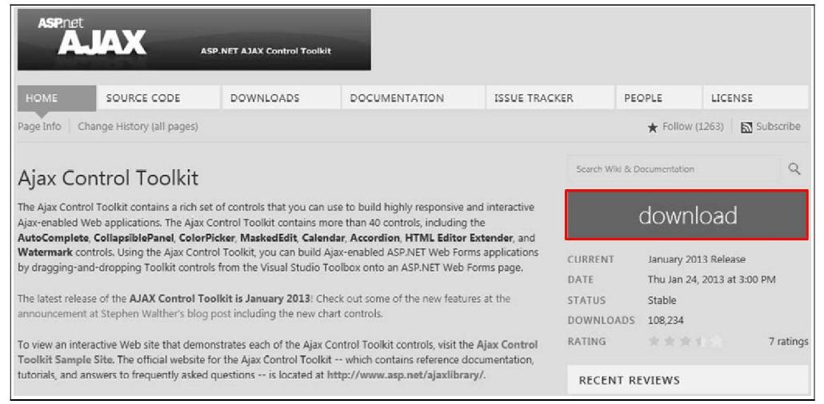Click the 'Thu Jan 24, 2013 at 3:00 PM' date
The image size is (824, 404).
coord(711,279)
